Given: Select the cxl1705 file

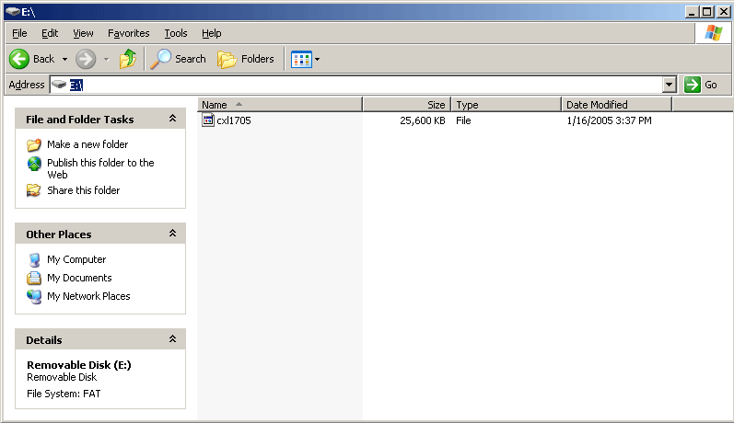Looking at the screenshot, I should coord(233,120).
